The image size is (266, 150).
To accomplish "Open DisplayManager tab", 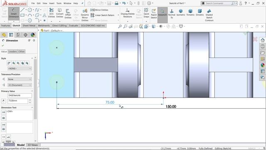I will tap(32, 35).
